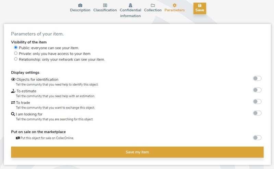Click the exchange arrows icon beside To trade
274x169 pixels.
13,102
